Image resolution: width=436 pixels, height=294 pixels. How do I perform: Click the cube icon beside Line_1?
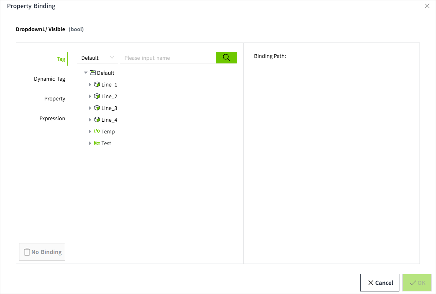point(97,85)
